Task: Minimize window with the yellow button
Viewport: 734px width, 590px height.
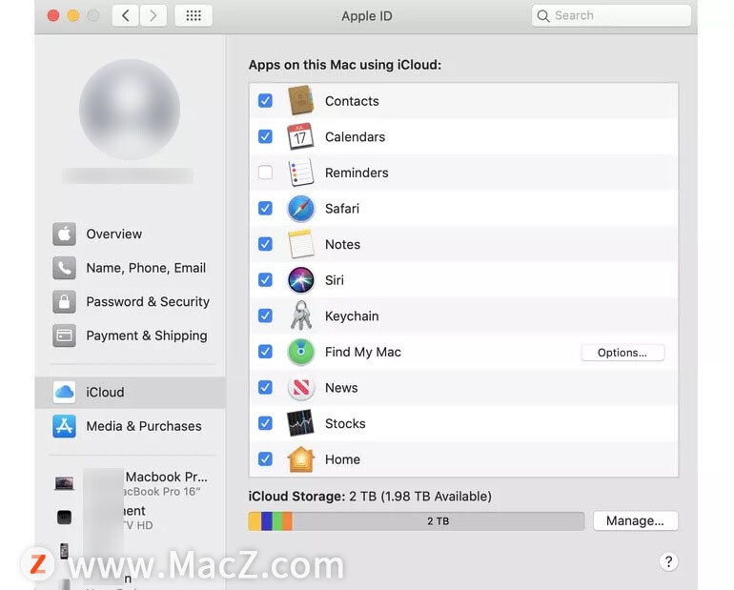Action: pos(73,16)
